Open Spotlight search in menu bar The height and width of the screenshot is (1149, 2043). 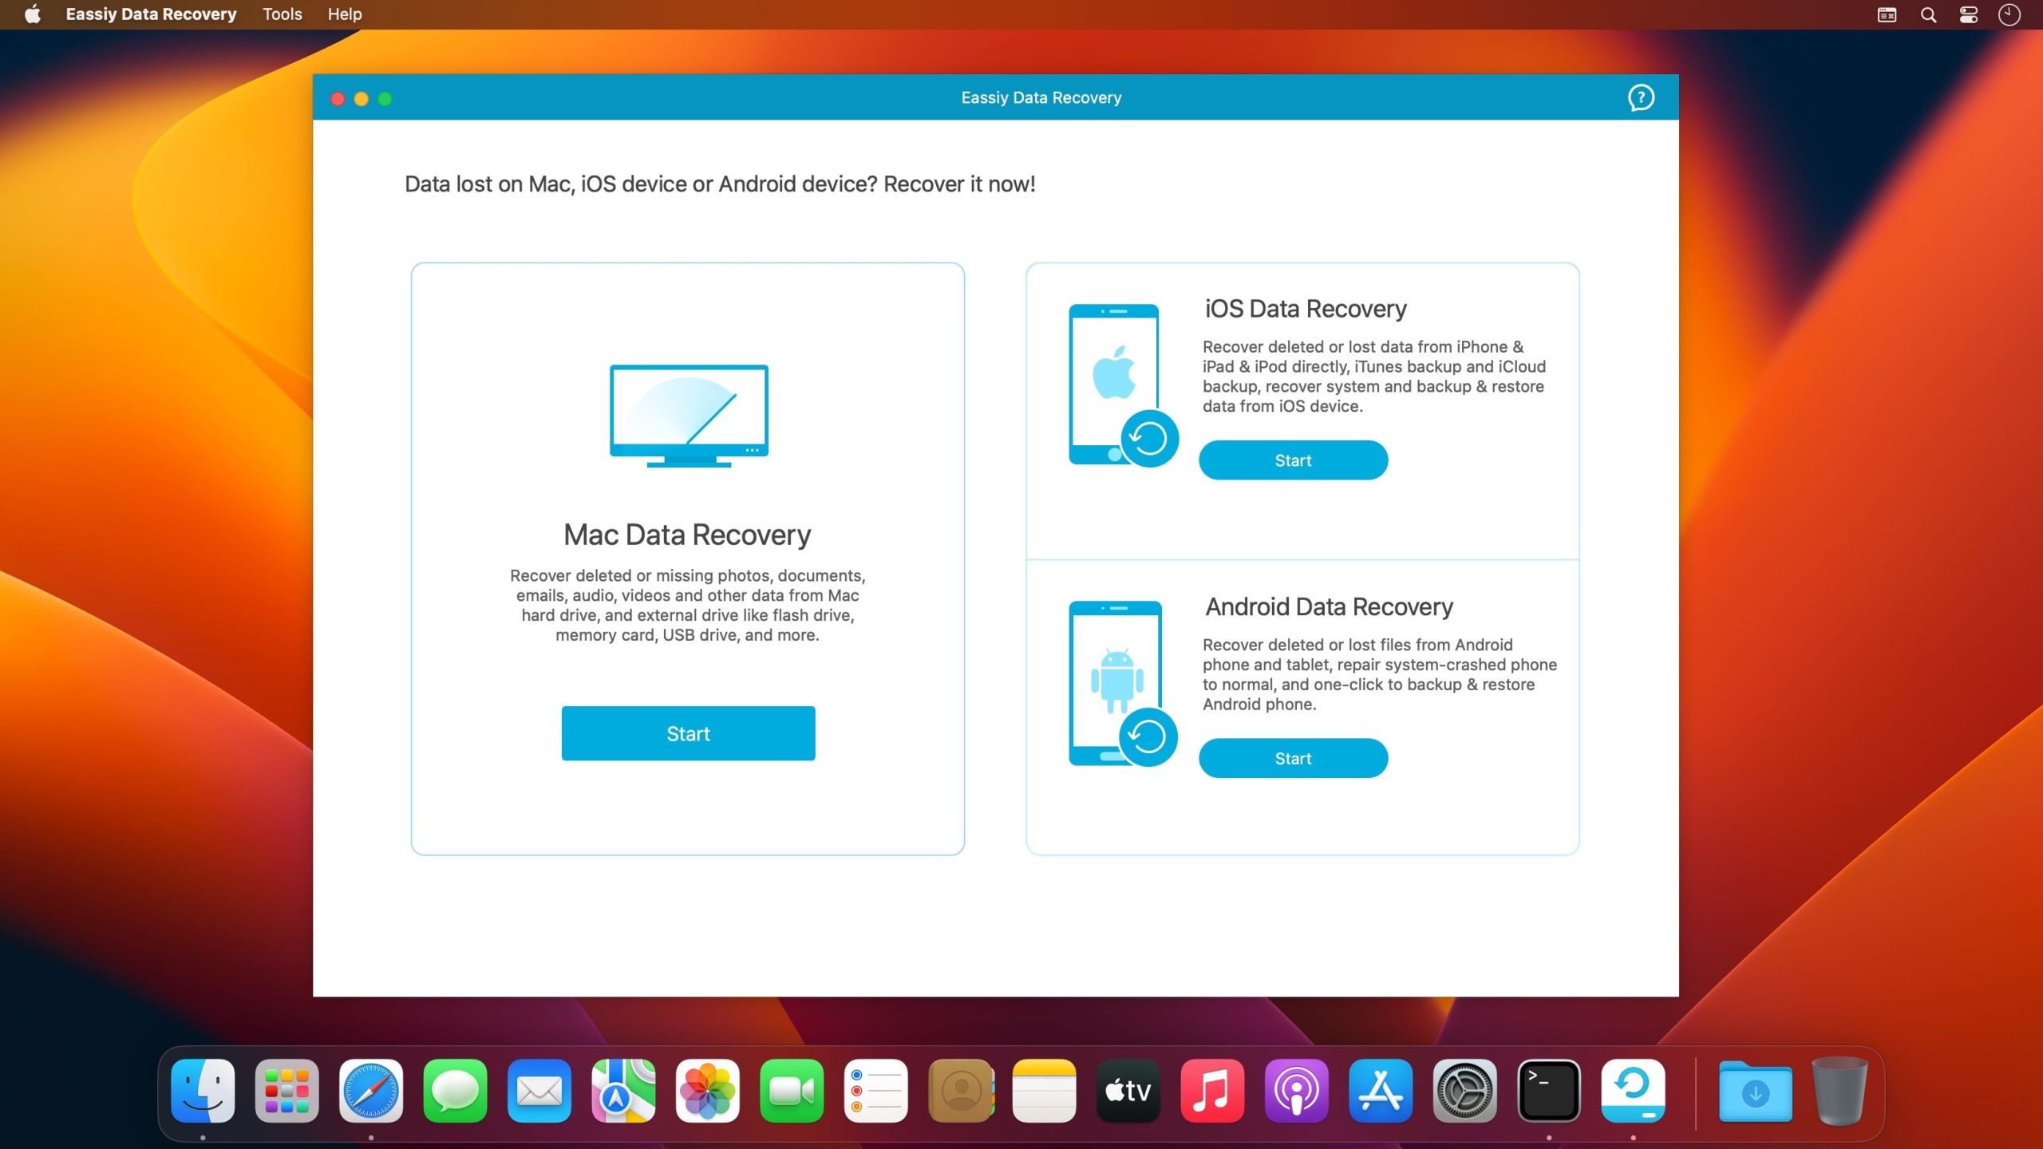pos(1928,14)
